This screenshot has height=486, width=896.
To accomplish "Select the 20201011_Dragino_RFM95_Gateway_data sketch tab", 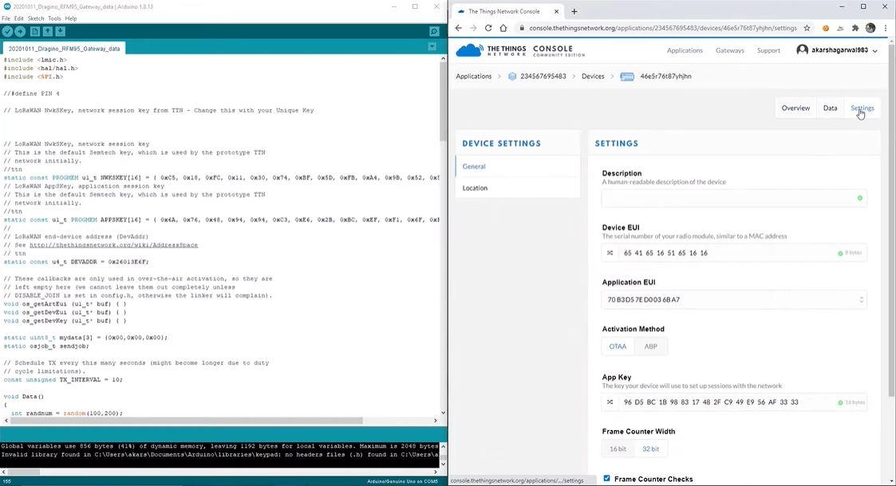I will [64, 49].
